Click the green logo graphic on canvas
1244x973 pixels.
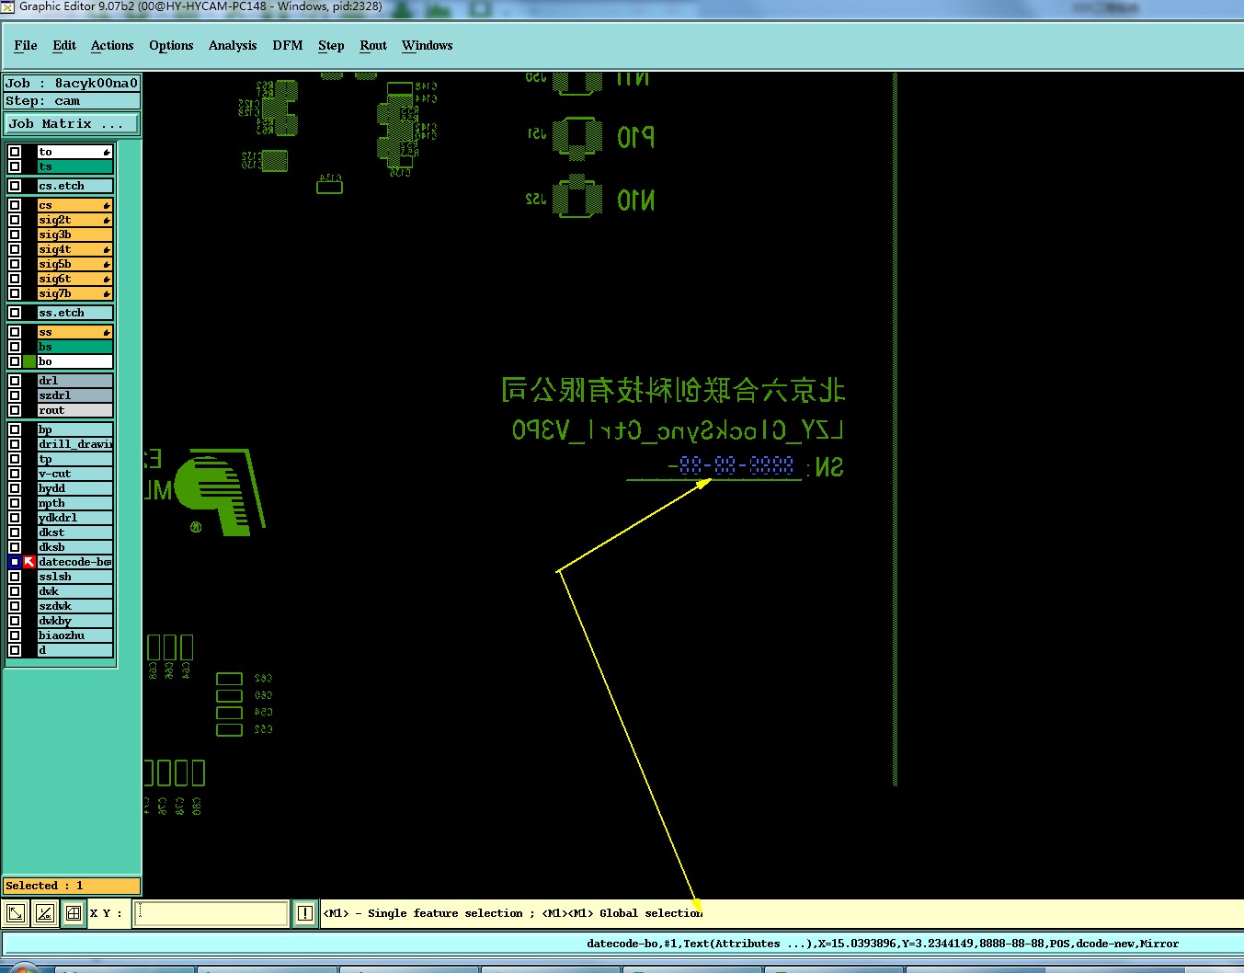[x=219, y=492]
